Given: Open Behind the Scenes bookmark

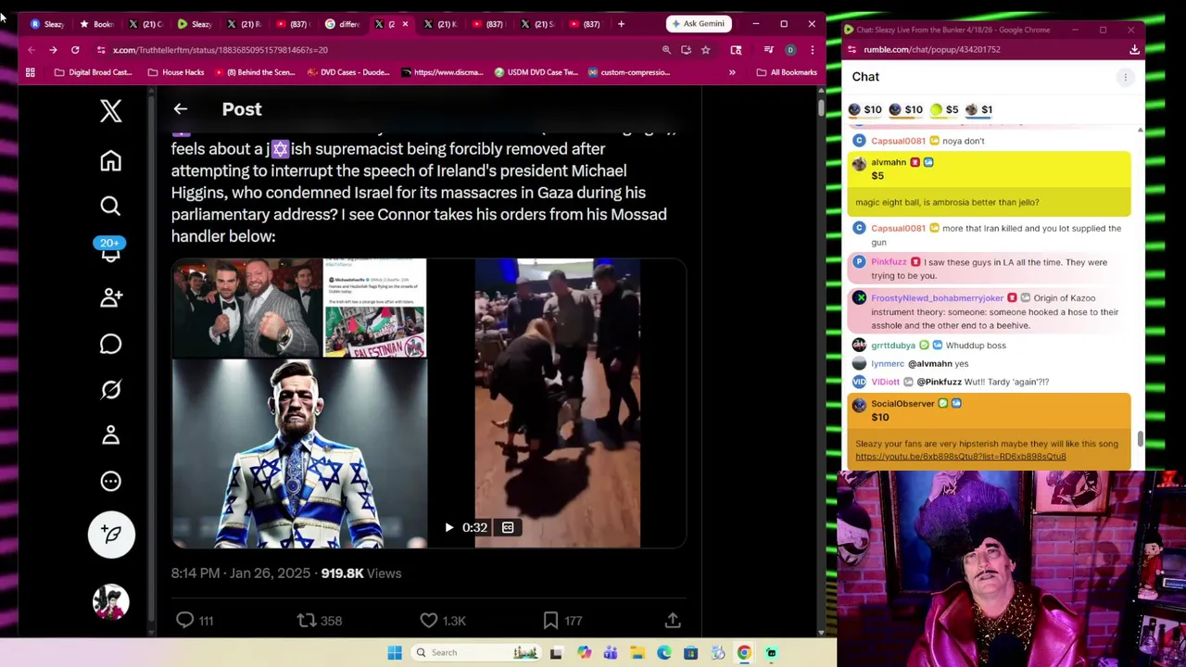Looking at the screenshot, I should pos(253,72).
